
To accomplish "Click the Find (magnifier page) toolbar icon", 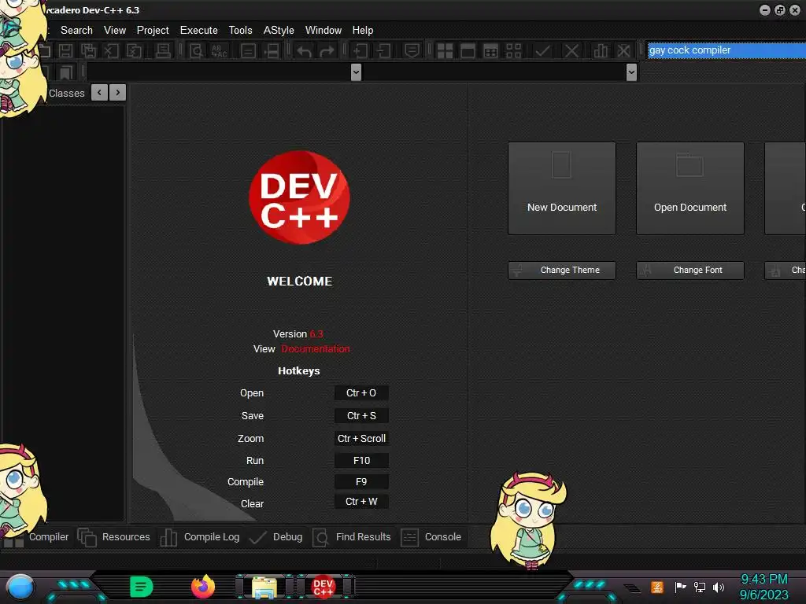I will click(x=196, y=51).
